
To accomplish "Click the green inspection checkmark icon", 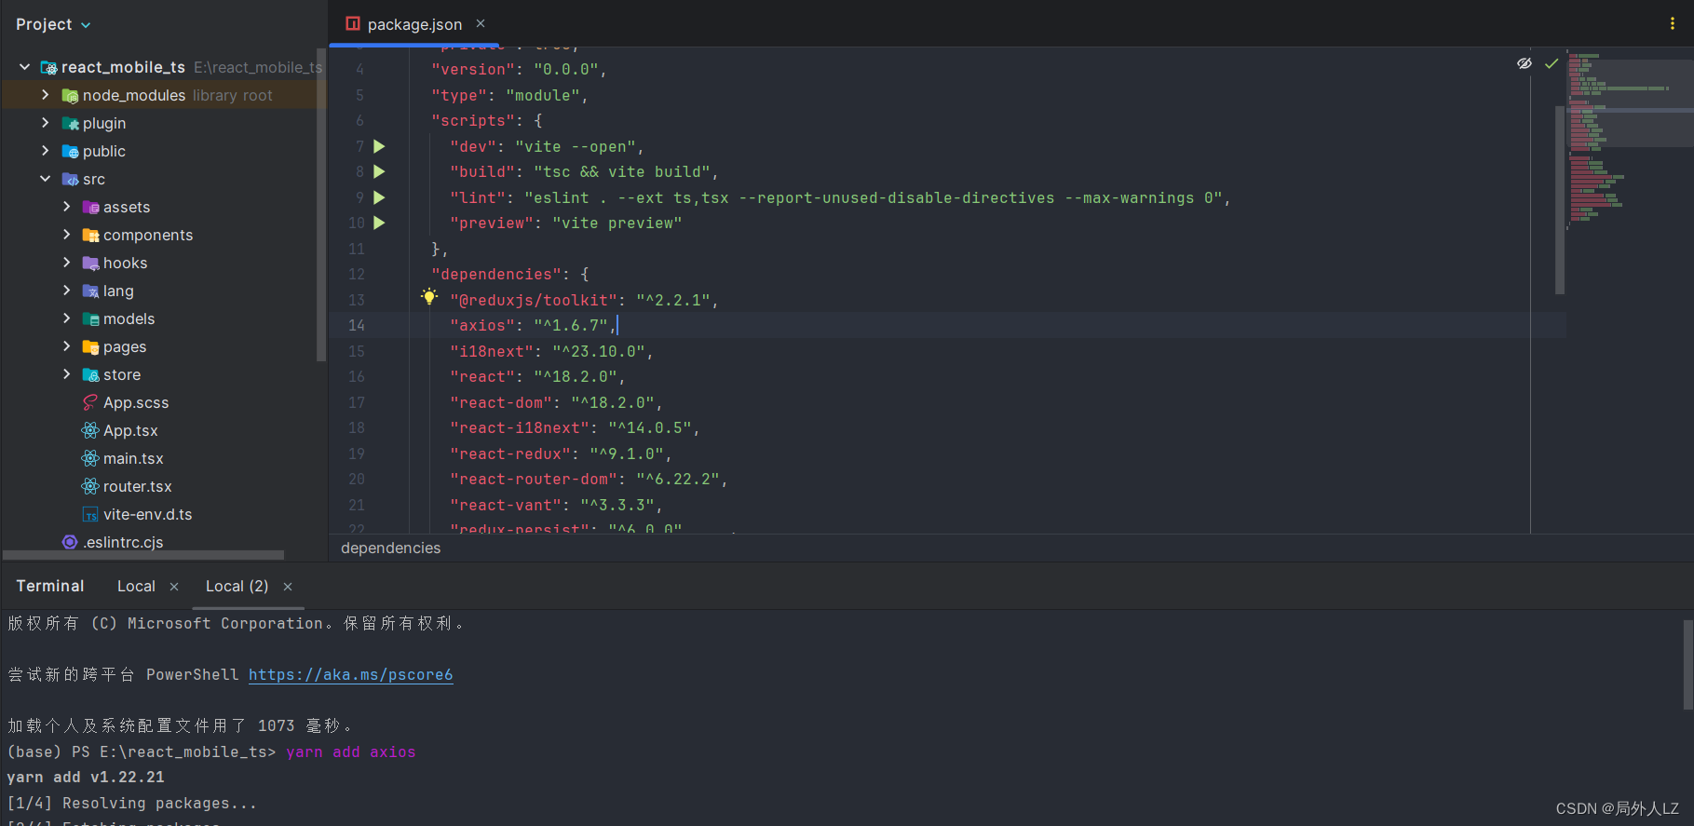I will [1552, 63].
